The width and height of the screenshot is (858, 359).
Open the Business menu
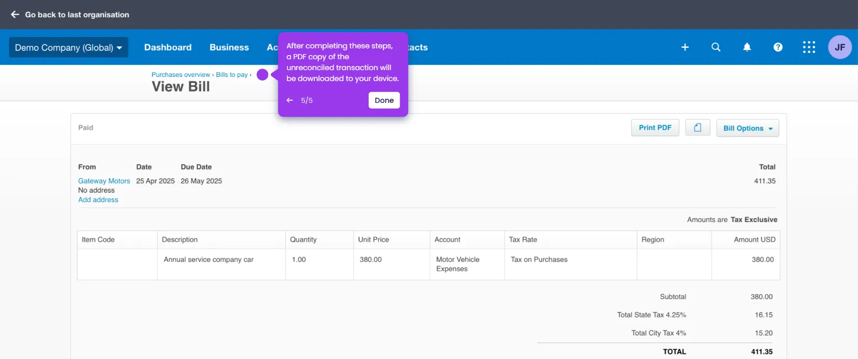pos(229,47)
